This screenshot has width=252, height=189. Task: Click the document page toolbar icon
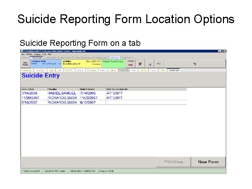[x=150, y=64]
